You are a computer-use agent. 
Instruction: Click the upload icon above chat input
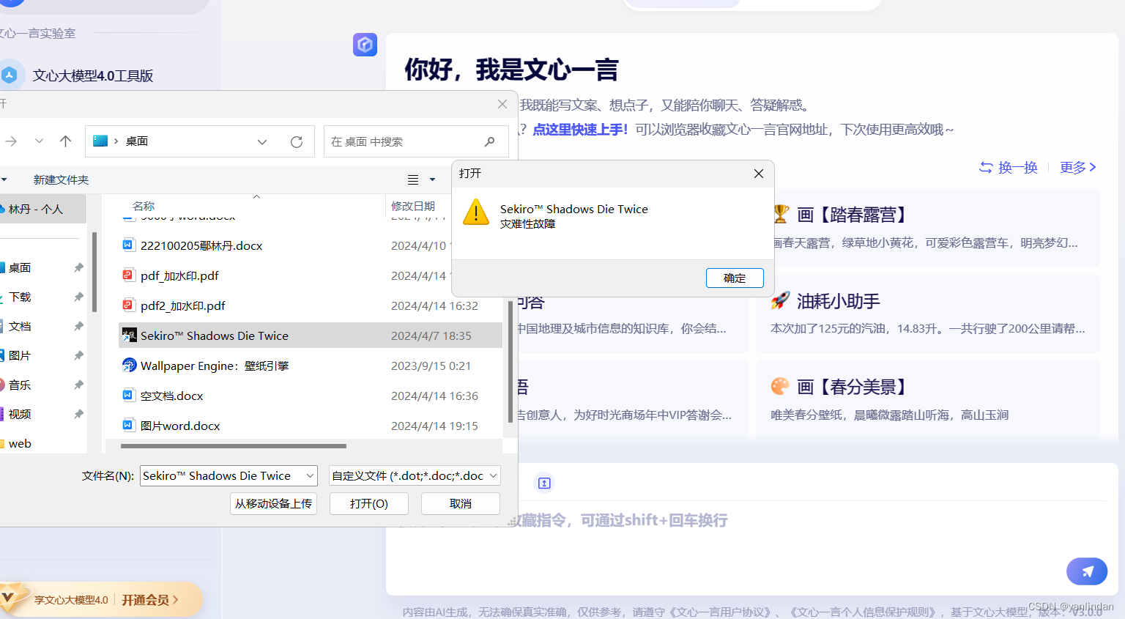click(x=544, y=483)
